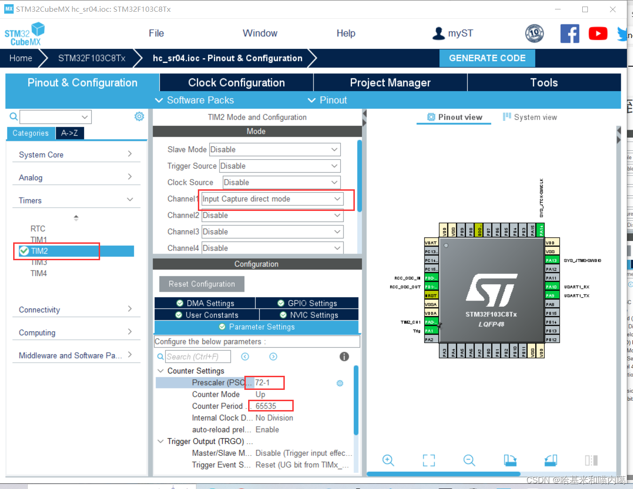
Task: Go to Home breadcrumb
Action: pyautogui.click(x=21, y=58)
